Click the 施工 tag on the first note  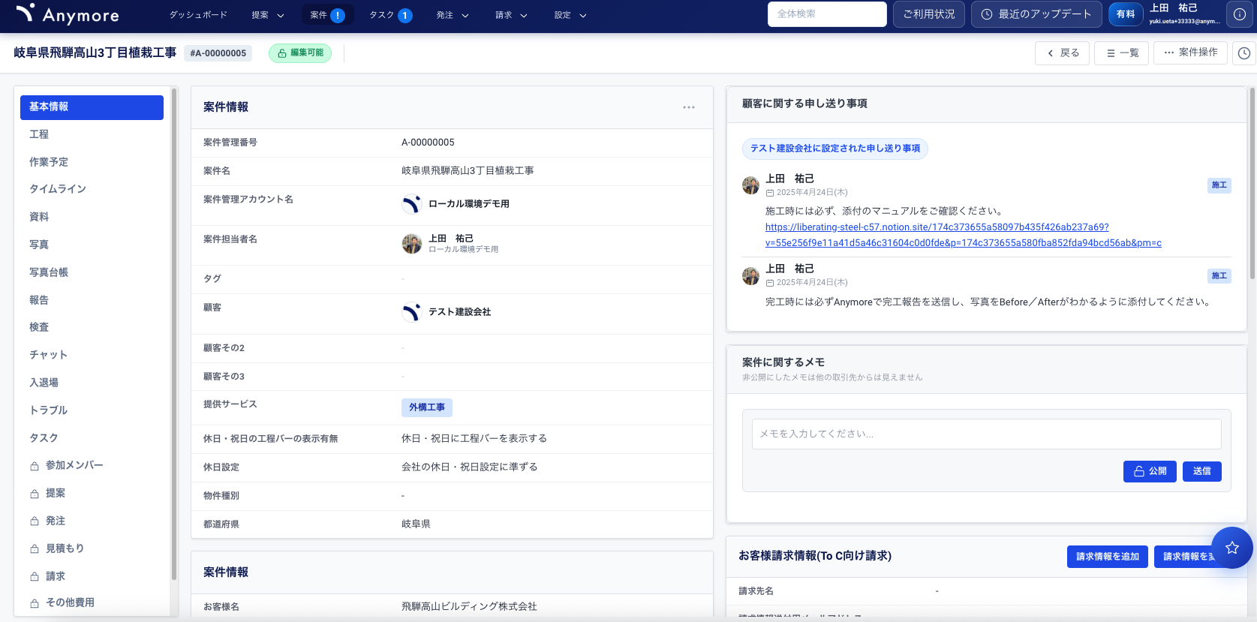pyautogui.click(x=1219, y=185)
